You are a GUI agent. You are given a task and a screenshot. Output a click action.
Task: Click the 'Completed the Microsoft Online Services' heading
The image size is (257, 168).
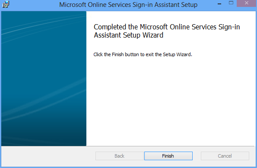(167, 31)
